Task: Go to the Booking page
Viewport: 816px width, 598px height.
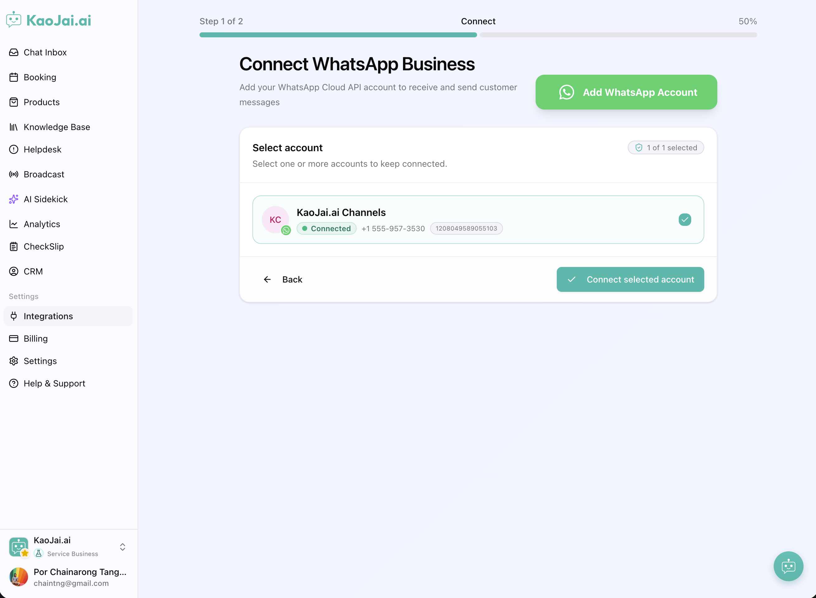Action: (x=68, y=77)
